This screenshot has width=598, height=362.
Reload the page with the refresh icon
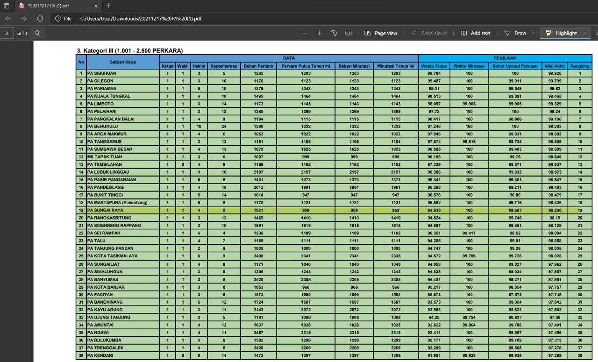40,19
